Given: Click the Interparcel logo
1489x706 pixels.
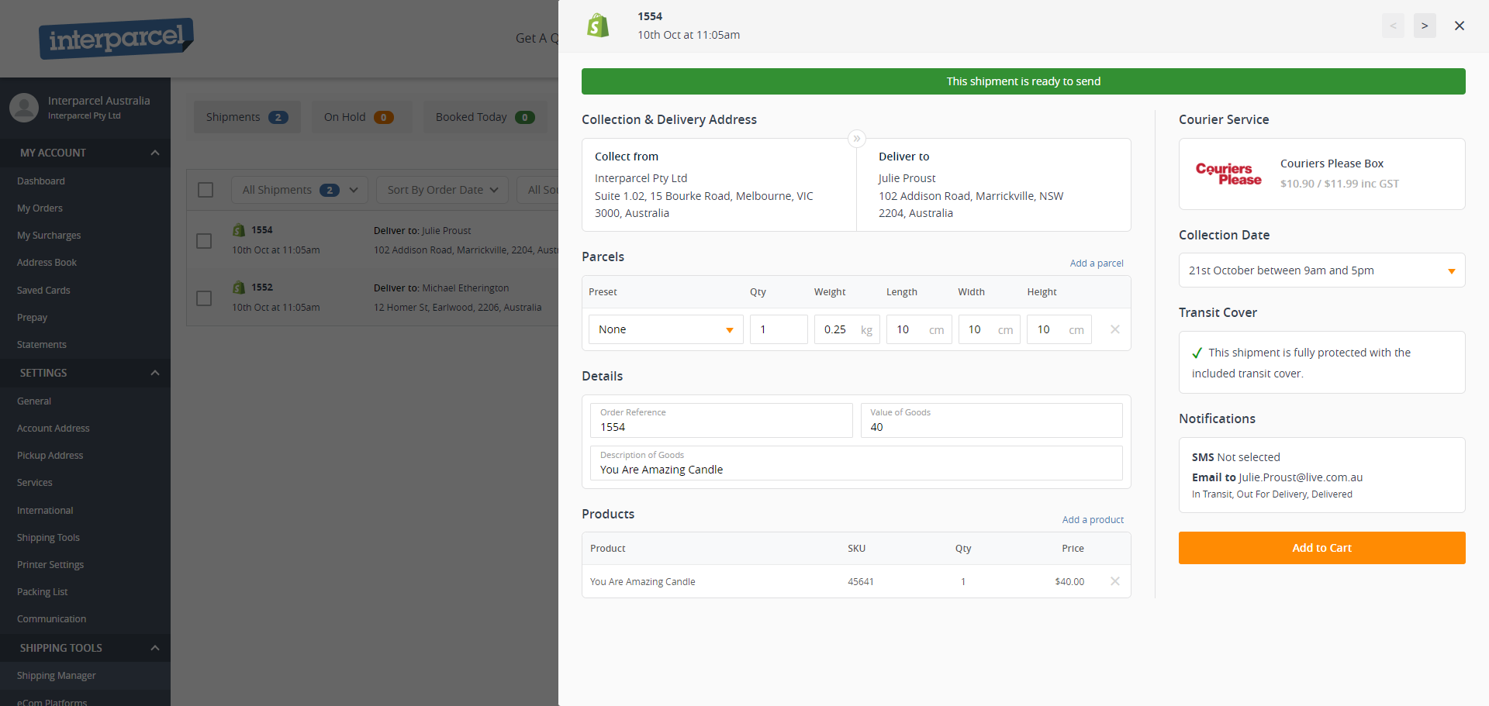Looking at the screenshot, I should (x=116, y=38).
